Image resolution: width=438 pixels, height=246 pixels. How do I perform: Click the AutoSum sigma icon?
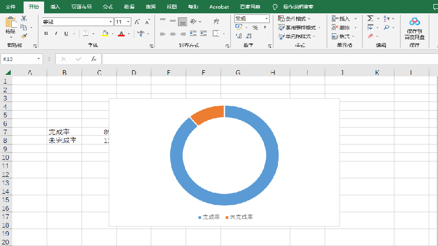tap(370, 18)
